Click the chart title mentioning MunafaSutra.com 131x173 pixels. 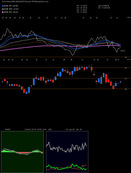[25, 2]
